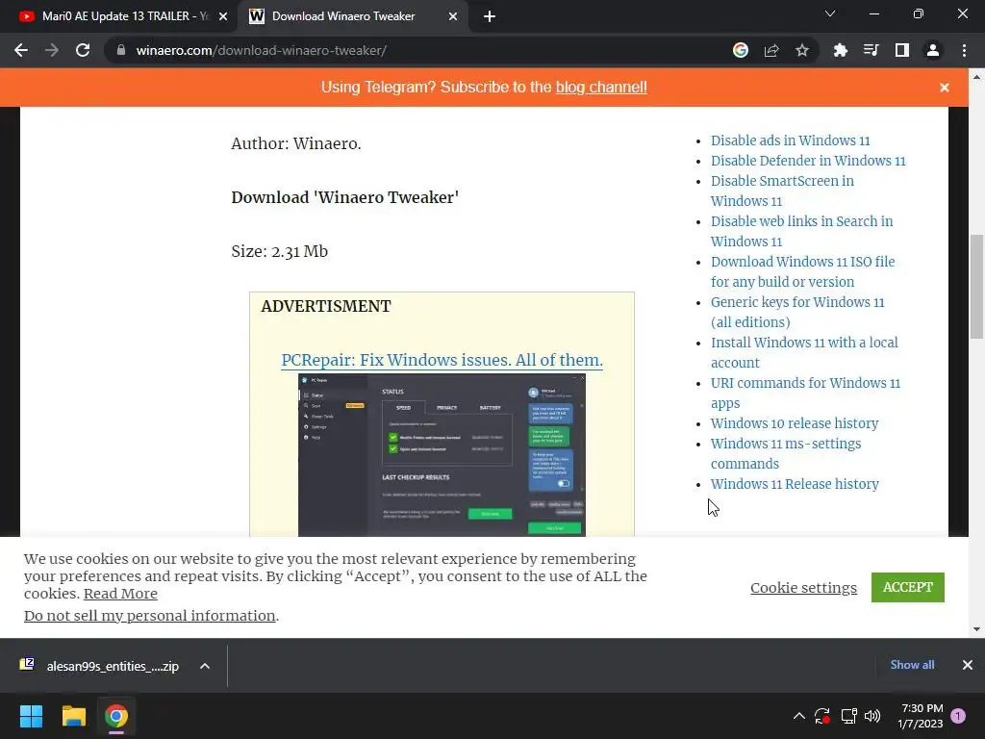Screen dimensions: 985x739
Task: Open the Google icon in address bar
Action: click(x=741, y=50)
